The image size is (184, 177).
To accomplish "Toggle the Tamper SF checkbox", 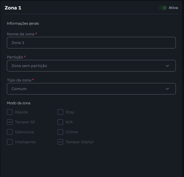I will 10,122.
